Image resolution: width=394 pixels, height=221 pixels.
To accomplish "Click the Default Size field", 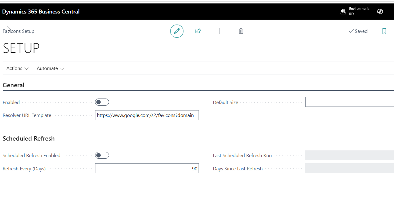I will [x=350, y=102].
